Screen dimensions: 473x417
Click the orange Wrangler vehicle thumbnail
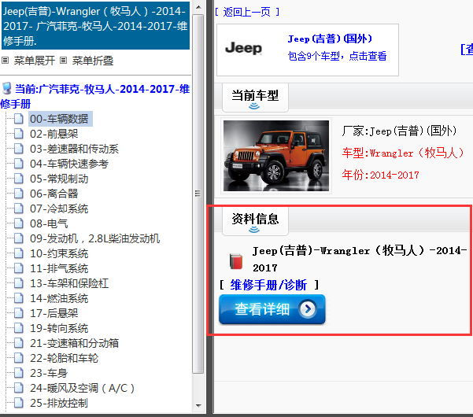tap(276, 156)
